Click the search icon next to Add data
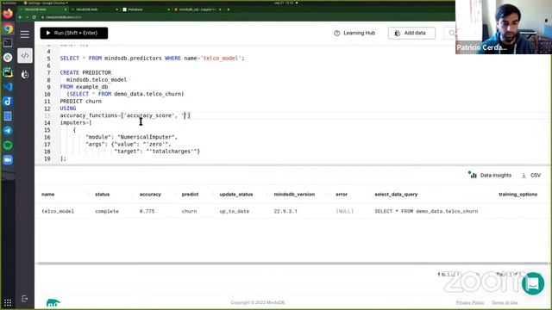552x310 pixels. (451, 33)
